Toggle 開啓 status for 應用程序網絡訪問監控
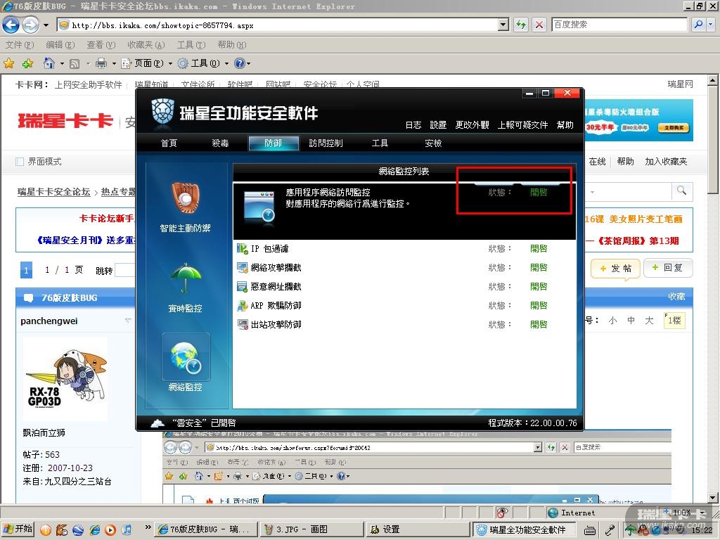The height and width of the screenshot is (540, 720). [539, 193]
